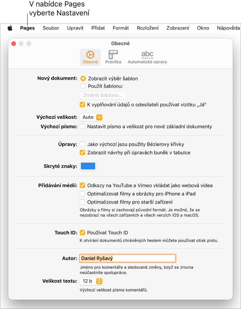Enable Bézierovy křivky as default checkbox

pyautogui.click(x=82, y=144)
